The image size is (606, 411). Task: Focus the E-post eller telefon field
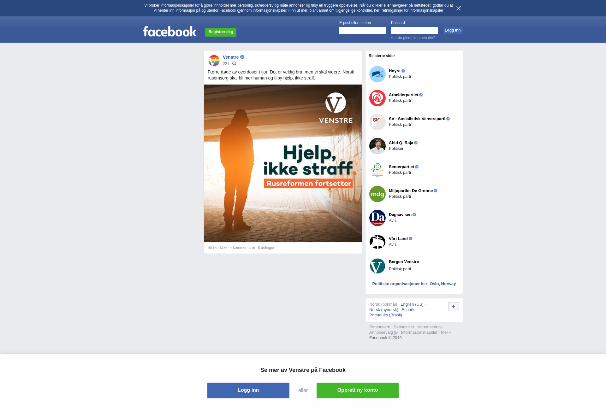coord(363,31)
